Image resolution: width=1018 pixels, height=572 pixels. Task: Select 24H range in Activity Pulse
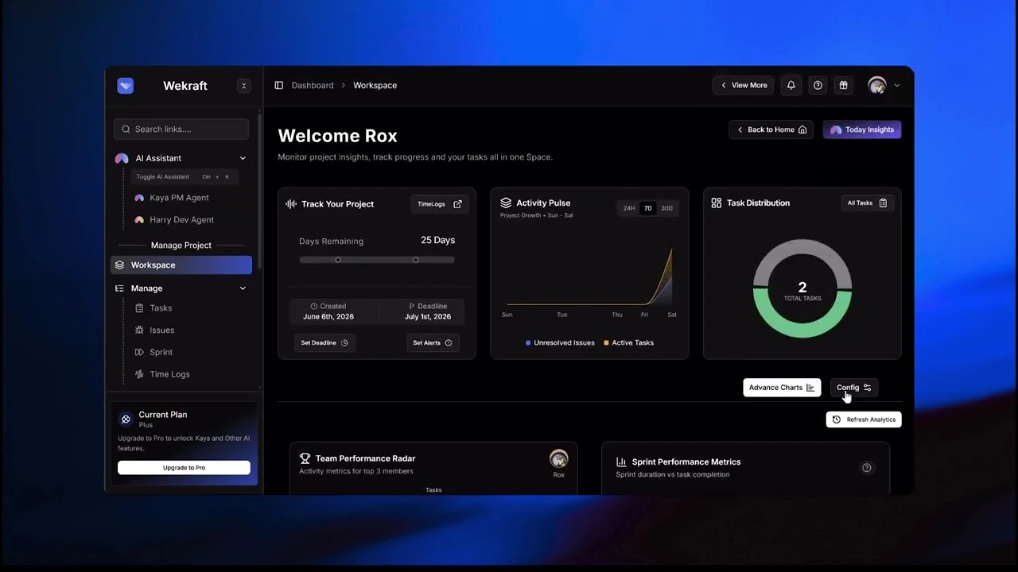click(x=629, y=209)
